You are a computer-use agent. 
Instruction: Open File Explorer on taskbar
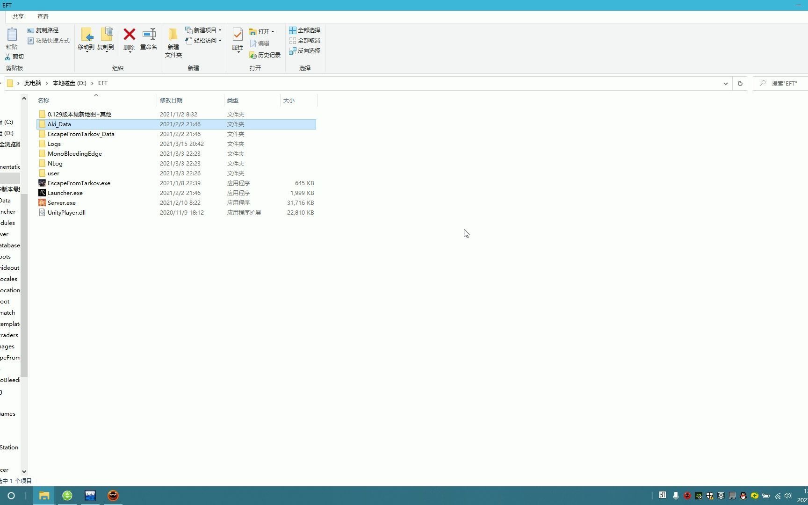(x=44, y=496)
